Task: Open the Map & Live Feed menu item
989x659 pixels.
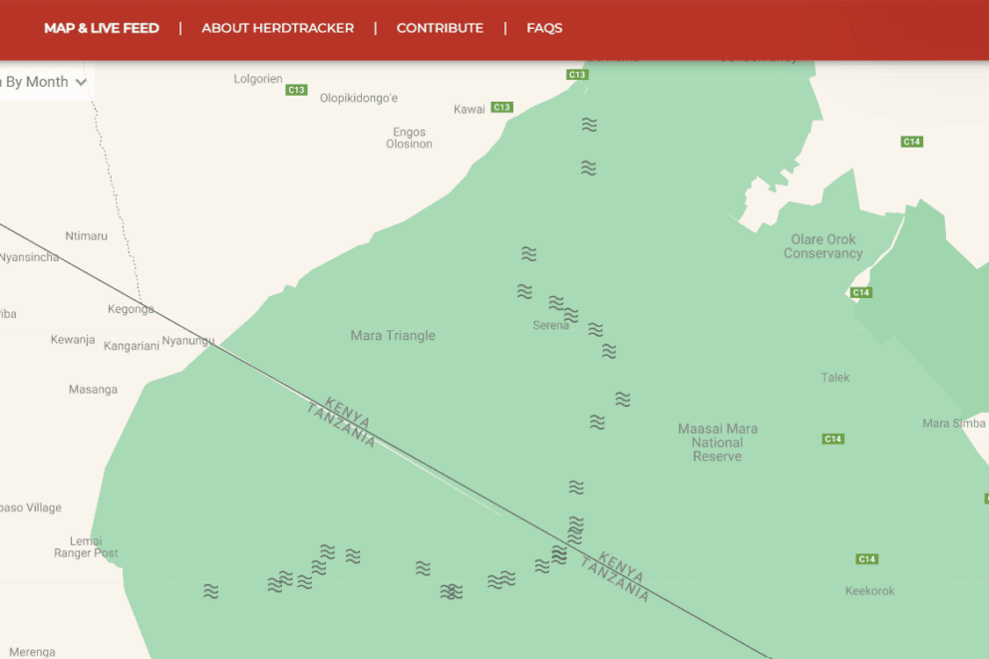Action: (102, 28)
